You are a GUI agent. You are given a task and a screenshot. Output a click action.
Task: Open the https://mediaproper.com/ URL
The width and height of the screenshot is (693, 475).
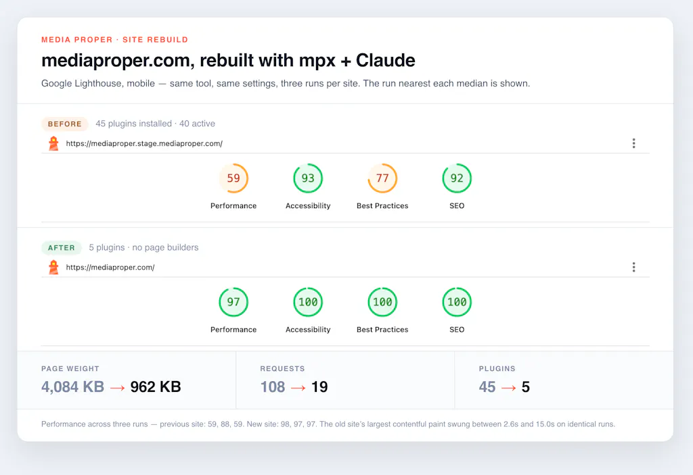click(x=110, y=267)
